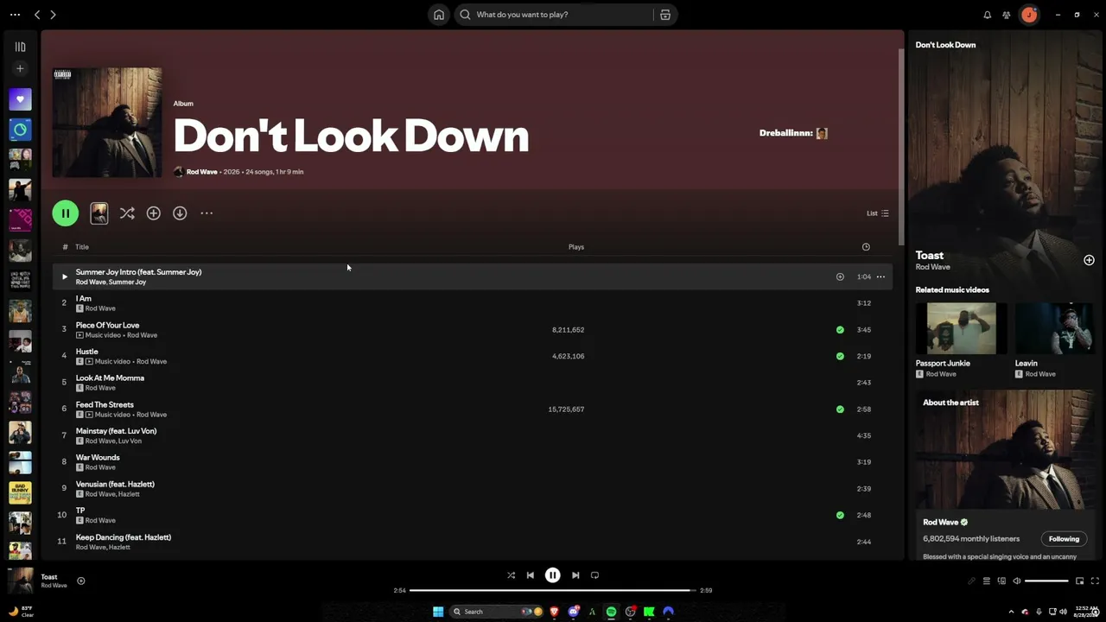Skip to the next track
Image resolution: width=1106 pixels, height=622 pixels.
(x=575, y=575)
